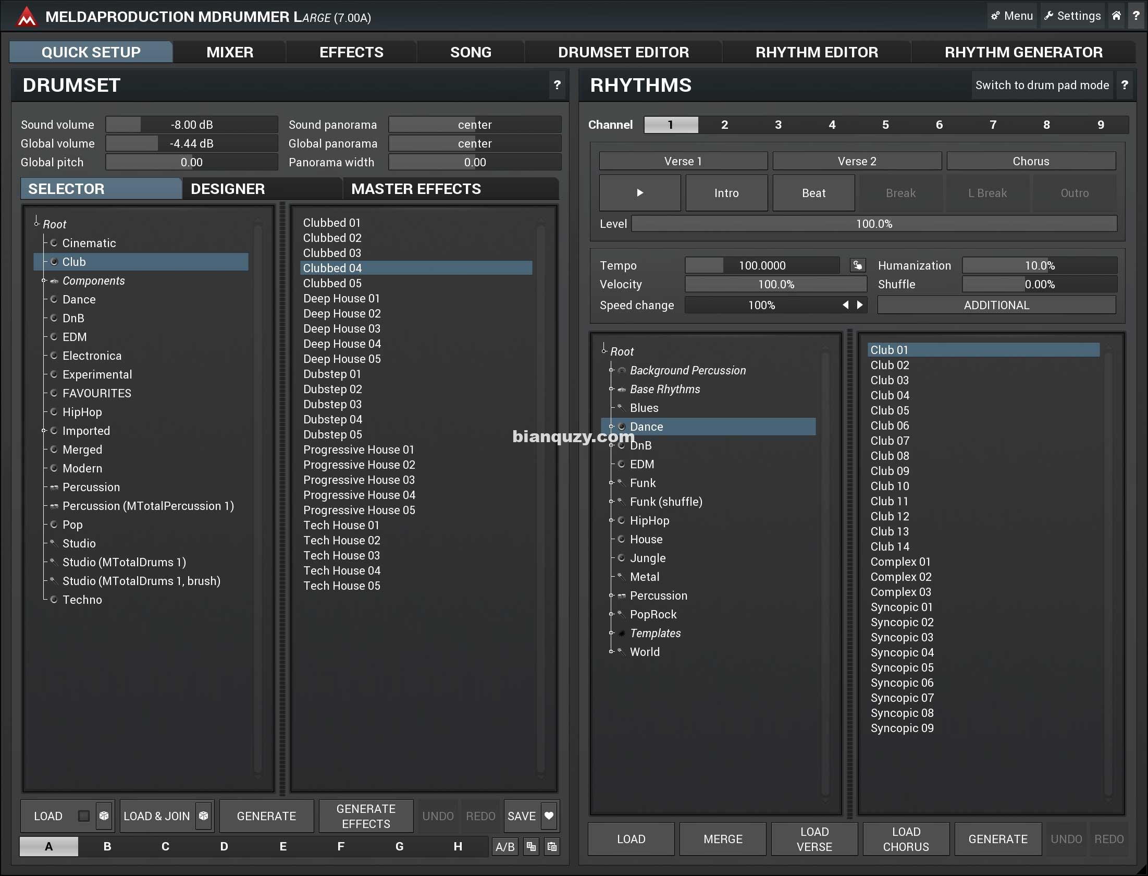Activate the Intro rhythm part
Screen dimensions: 1148x876
(x=726, y=193)
